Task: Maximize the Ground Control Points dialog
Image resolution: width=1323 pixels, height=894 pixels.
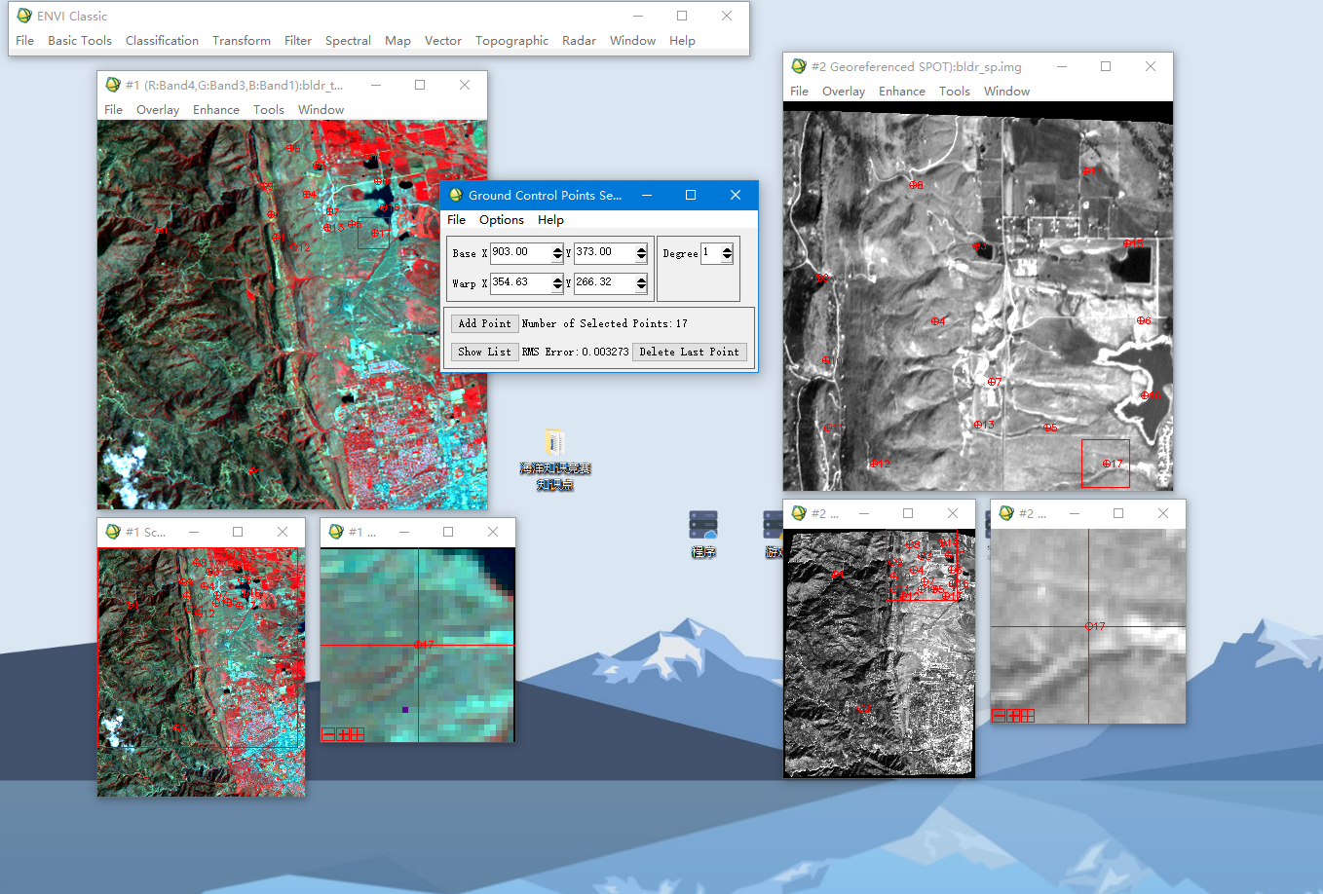Action: tap(691, 195)
